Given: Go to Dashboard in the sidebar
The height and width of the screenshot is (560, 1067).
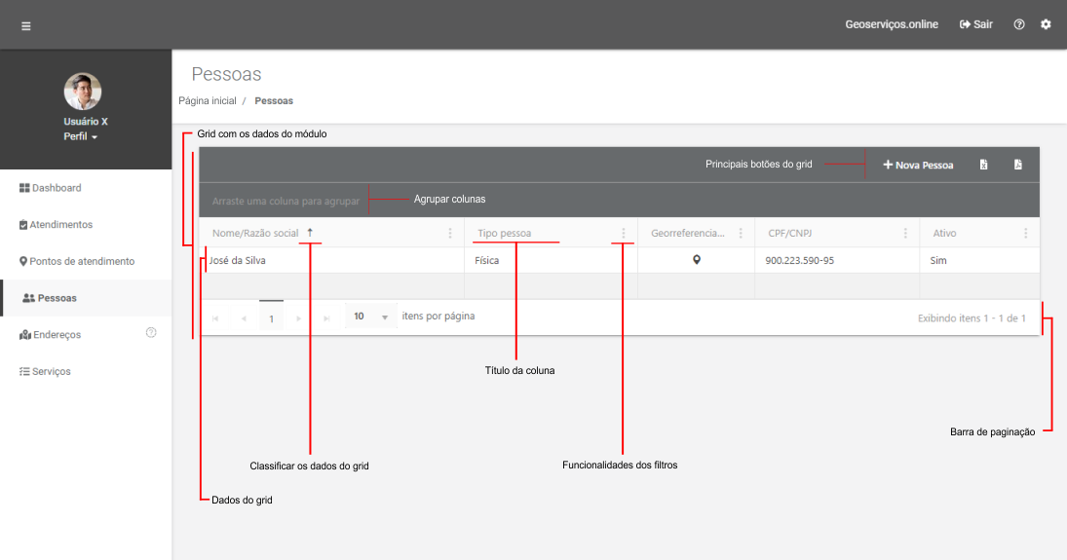Looking at the screenshot, I should point(56,188).
